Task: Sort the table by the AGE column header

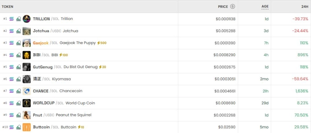Action: tap(265, 7)
